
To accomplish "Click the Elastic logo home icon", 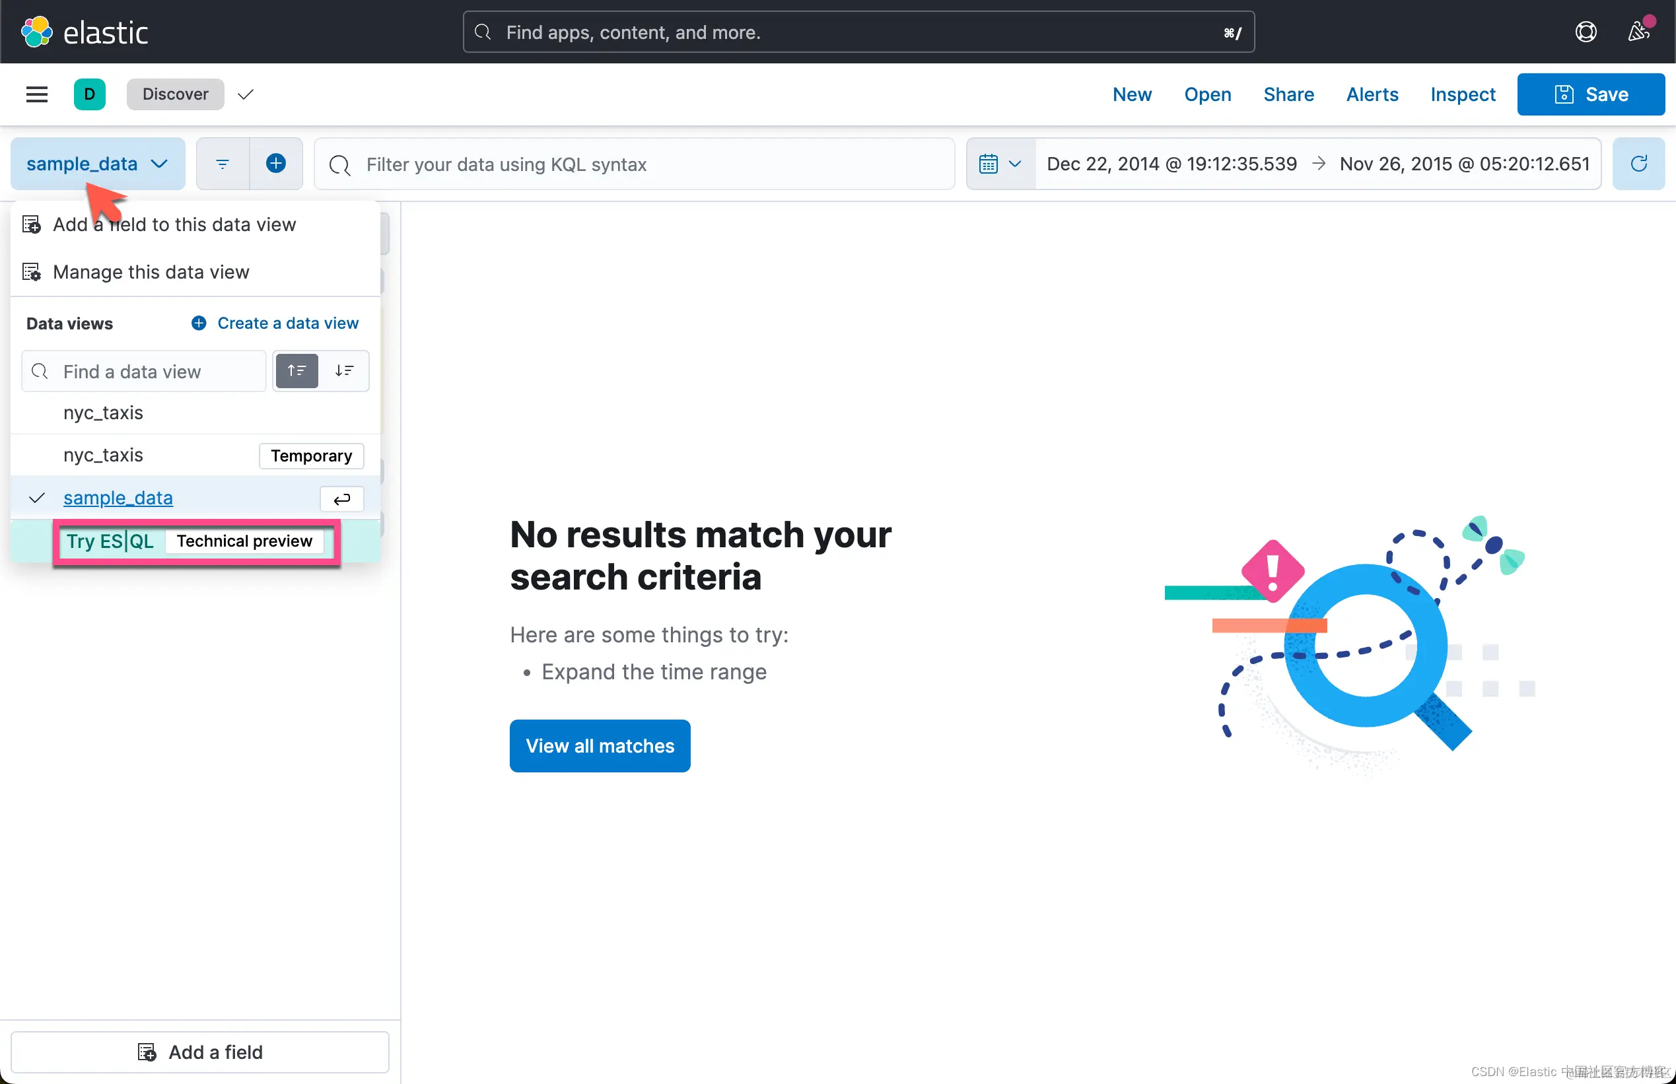I will [x=36, y=32].
